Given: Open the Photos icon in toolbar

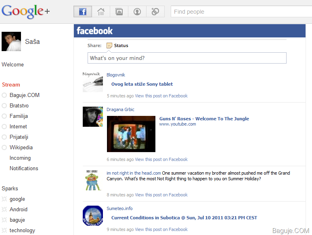Looking at the screenshot, I should (119, 12).
